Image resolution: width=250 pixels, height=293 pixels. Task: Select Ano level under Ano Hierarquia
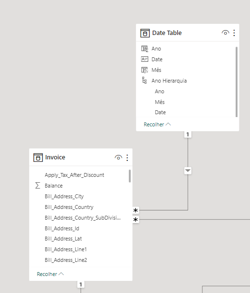(x=159, y=91)
